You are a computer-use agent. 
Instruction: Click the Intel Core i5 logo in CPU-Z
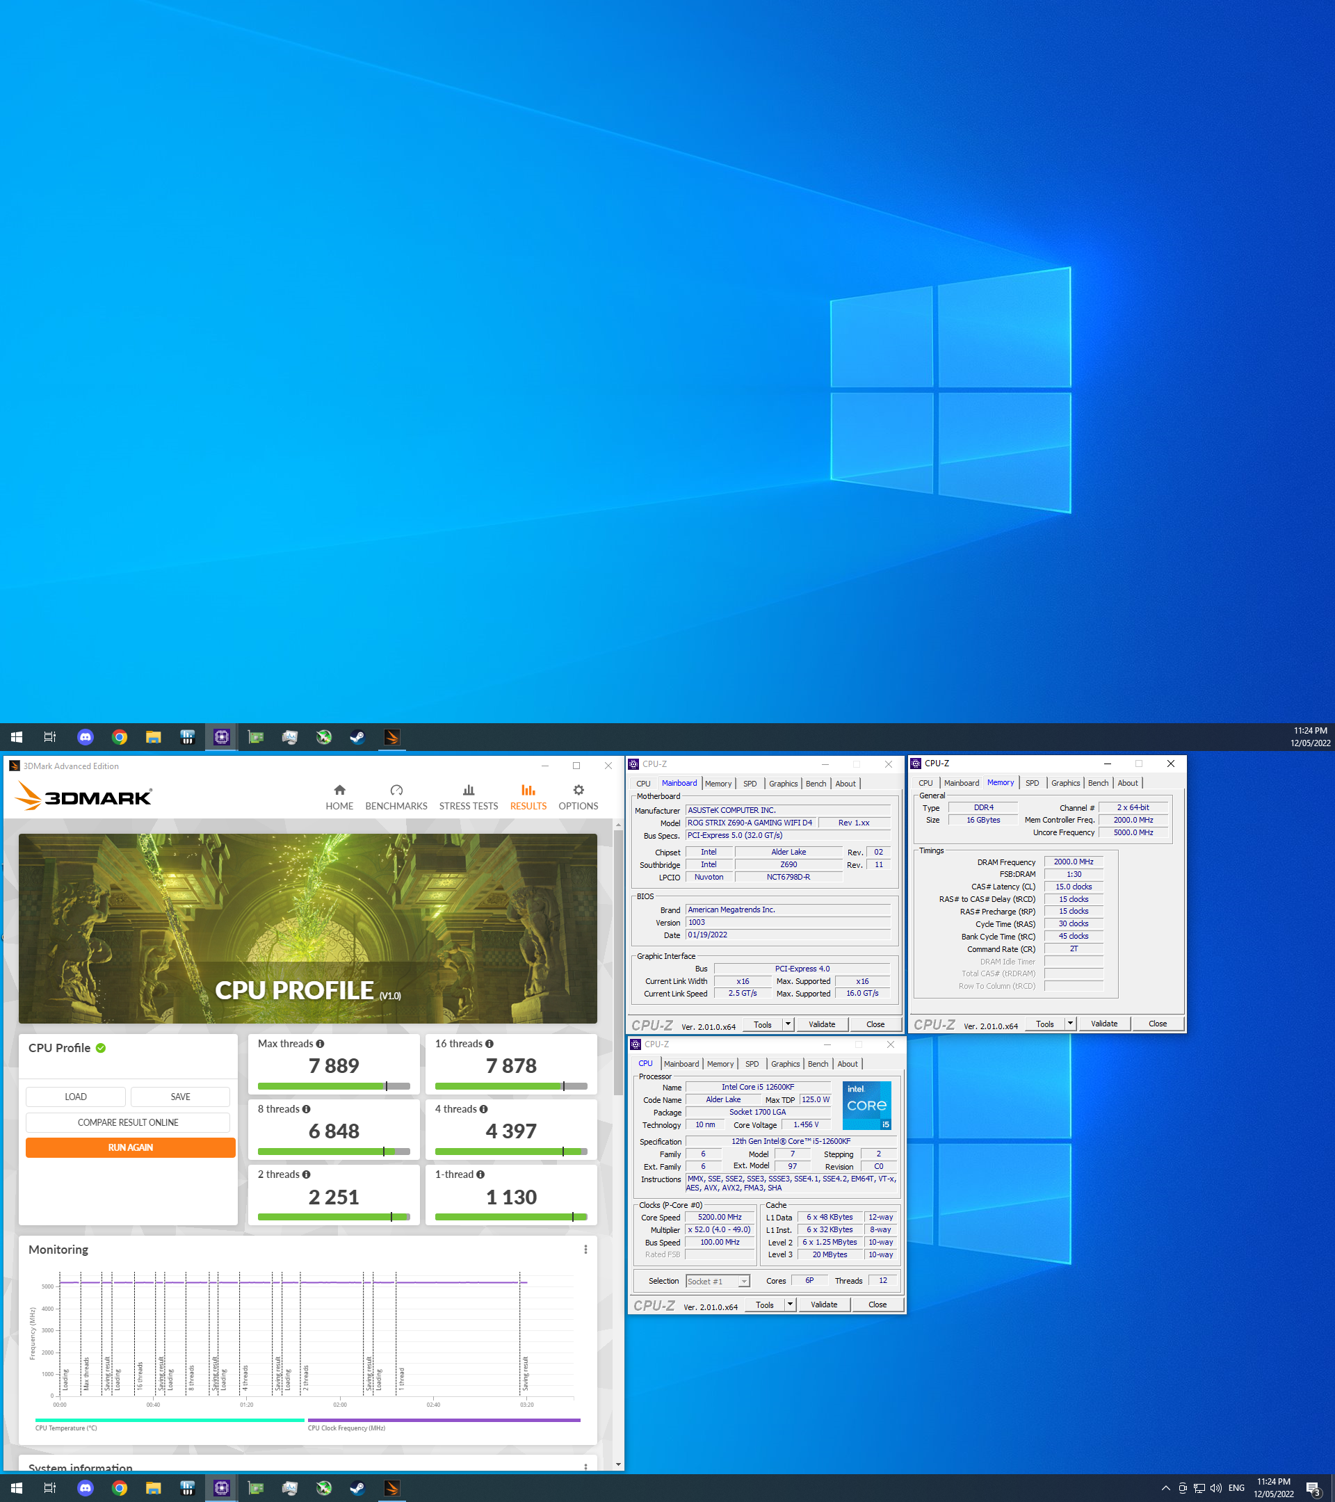(x=866, y=1104)
